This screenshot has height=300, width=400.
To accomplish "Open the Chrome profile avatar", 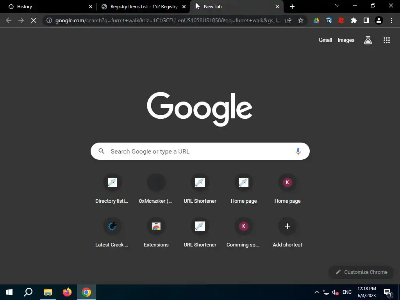I will pos(379,20).
